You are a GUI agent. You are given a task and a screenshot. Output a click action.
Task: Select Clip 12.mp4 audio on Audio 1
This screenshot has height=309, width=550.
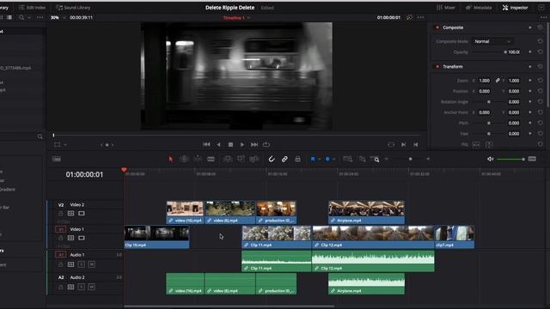click(x=373, y=261)
